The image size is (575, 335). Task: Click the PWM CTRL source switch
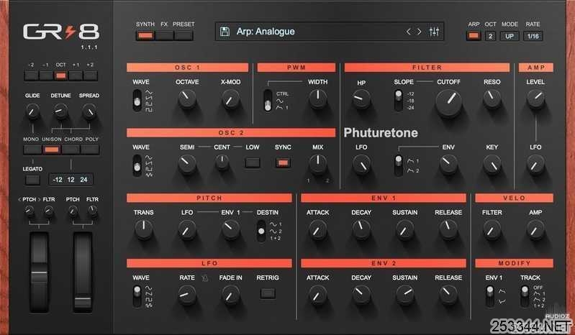[x=268, y=100]
